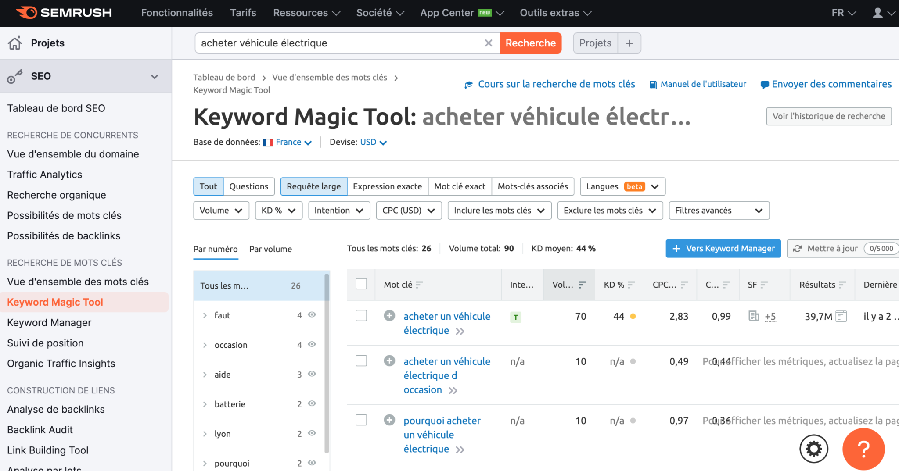
Task: Click 'Voir l'historique de recherche' button
Action: (829, 116)
